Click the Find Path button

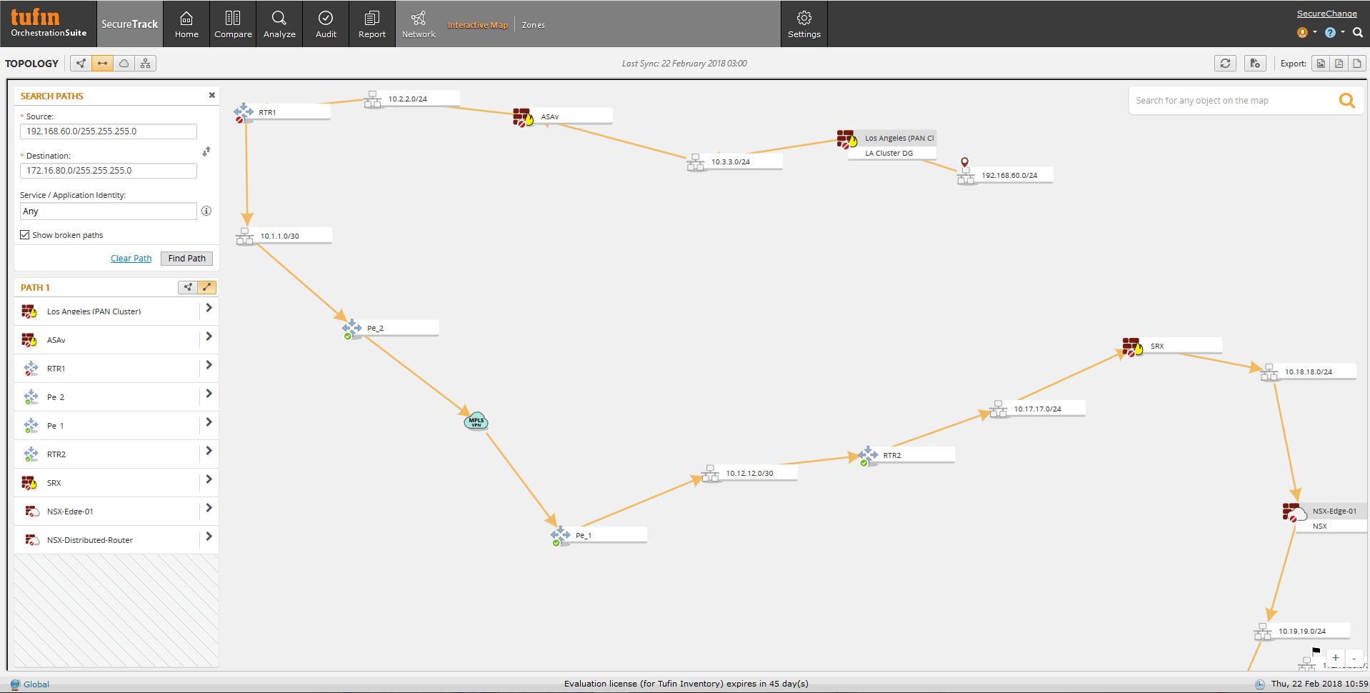click(x=186, y=258)
